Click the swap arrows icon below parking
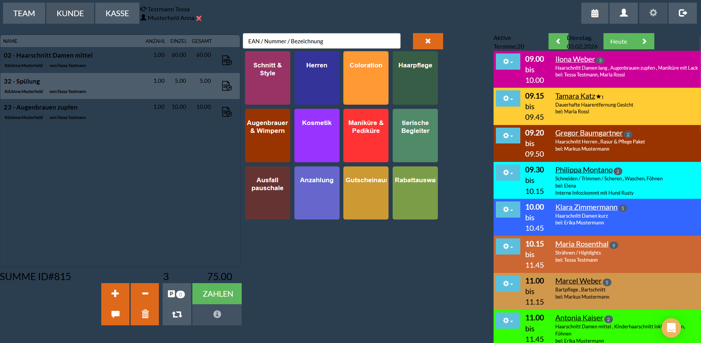 (x=177, y=314)
